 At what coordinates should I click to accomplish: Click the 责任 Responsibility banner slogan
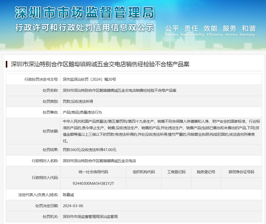pos(193,31)
